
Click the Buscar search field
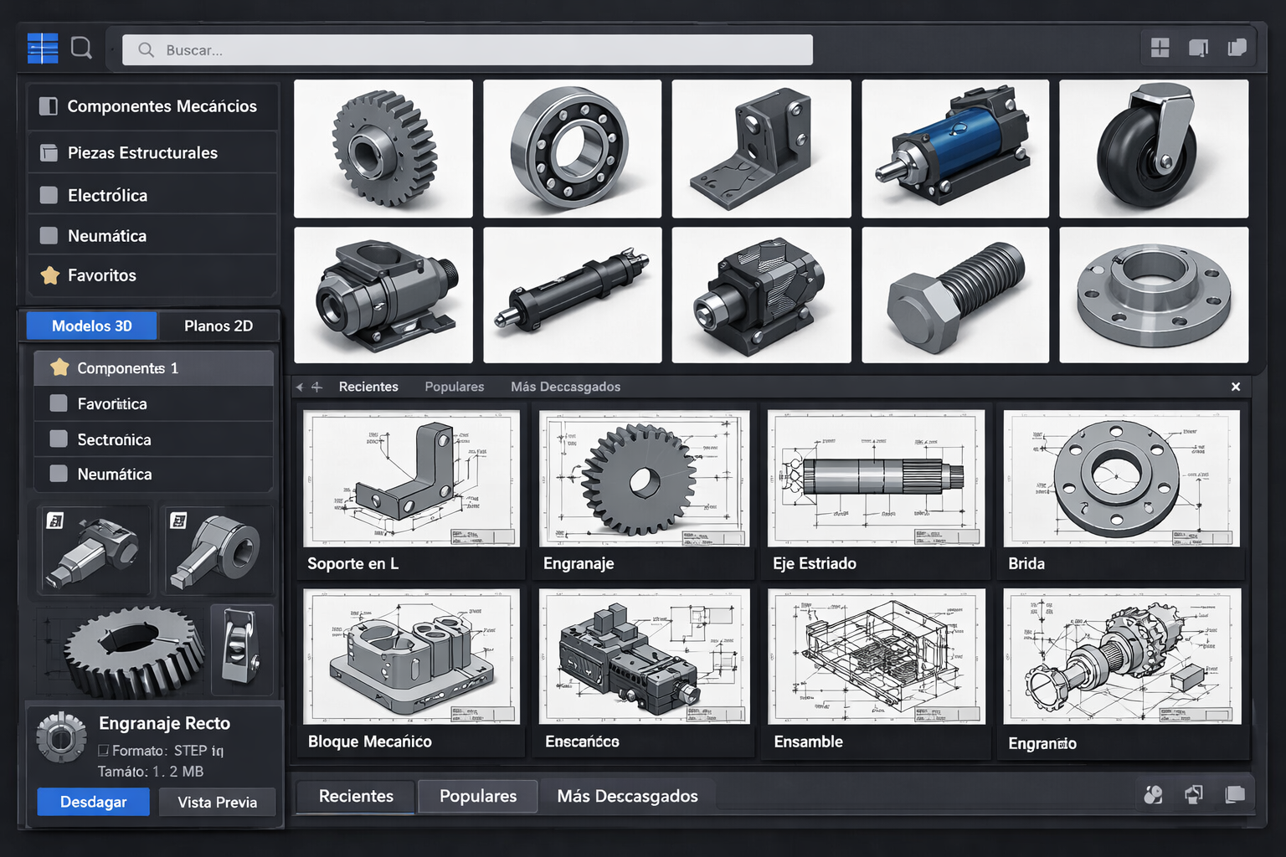(467, 50)
